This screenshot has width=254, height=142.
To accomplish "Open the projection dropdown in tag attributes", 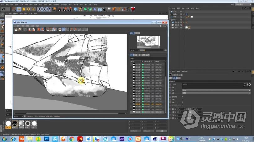I will click(216, 91).
